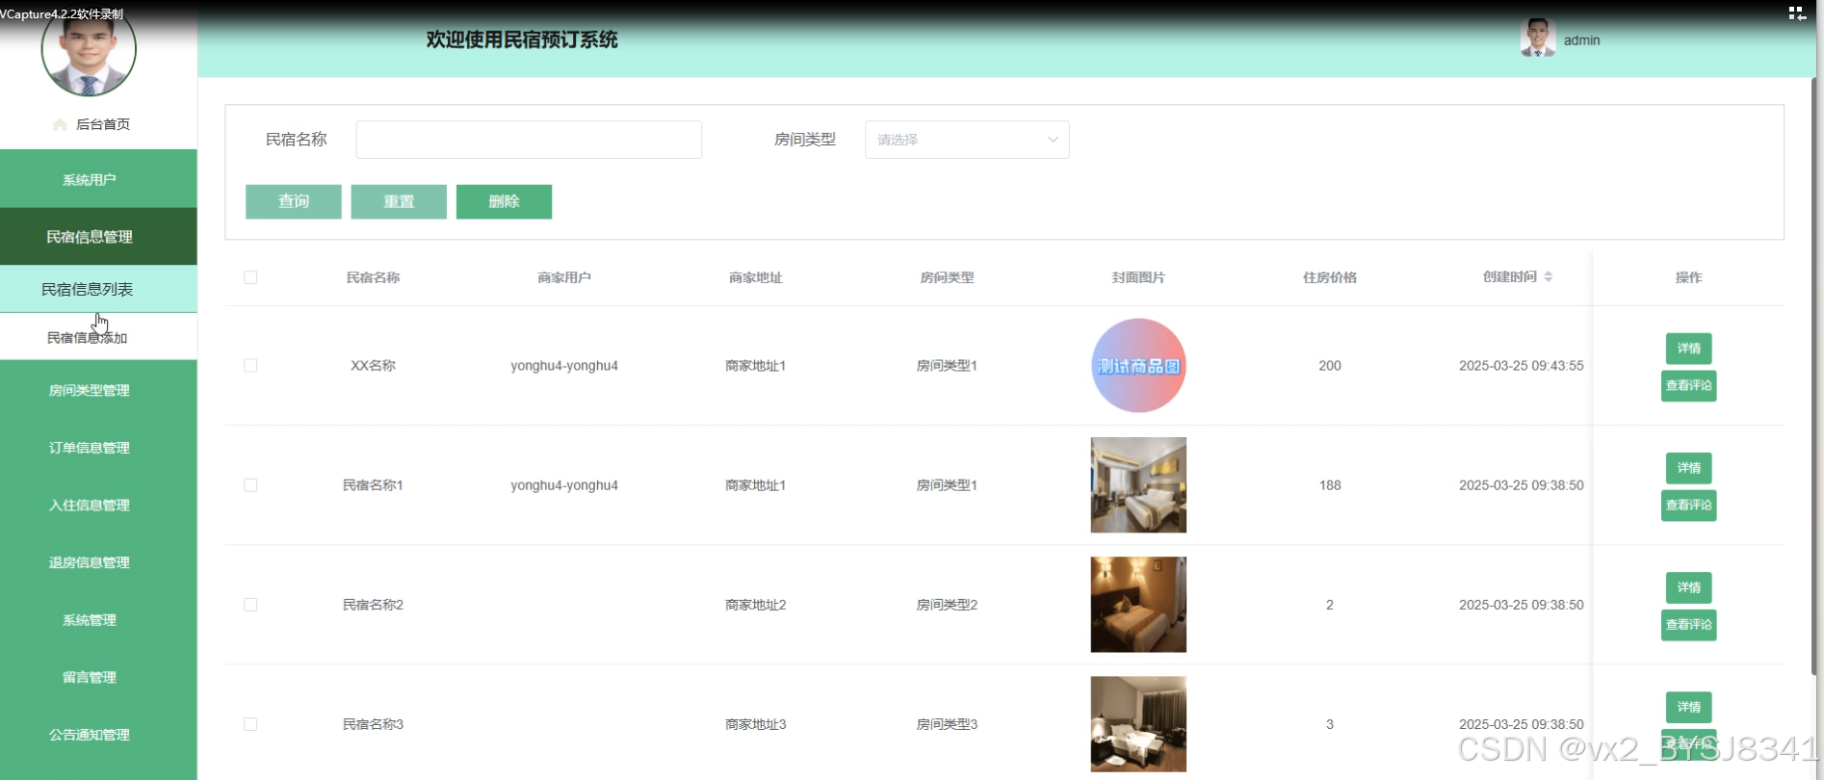Open 详情 for 民宿名称2 row
Image resolution: width=1824 pixels, height=780 pixels.
tap(1688, 587)
